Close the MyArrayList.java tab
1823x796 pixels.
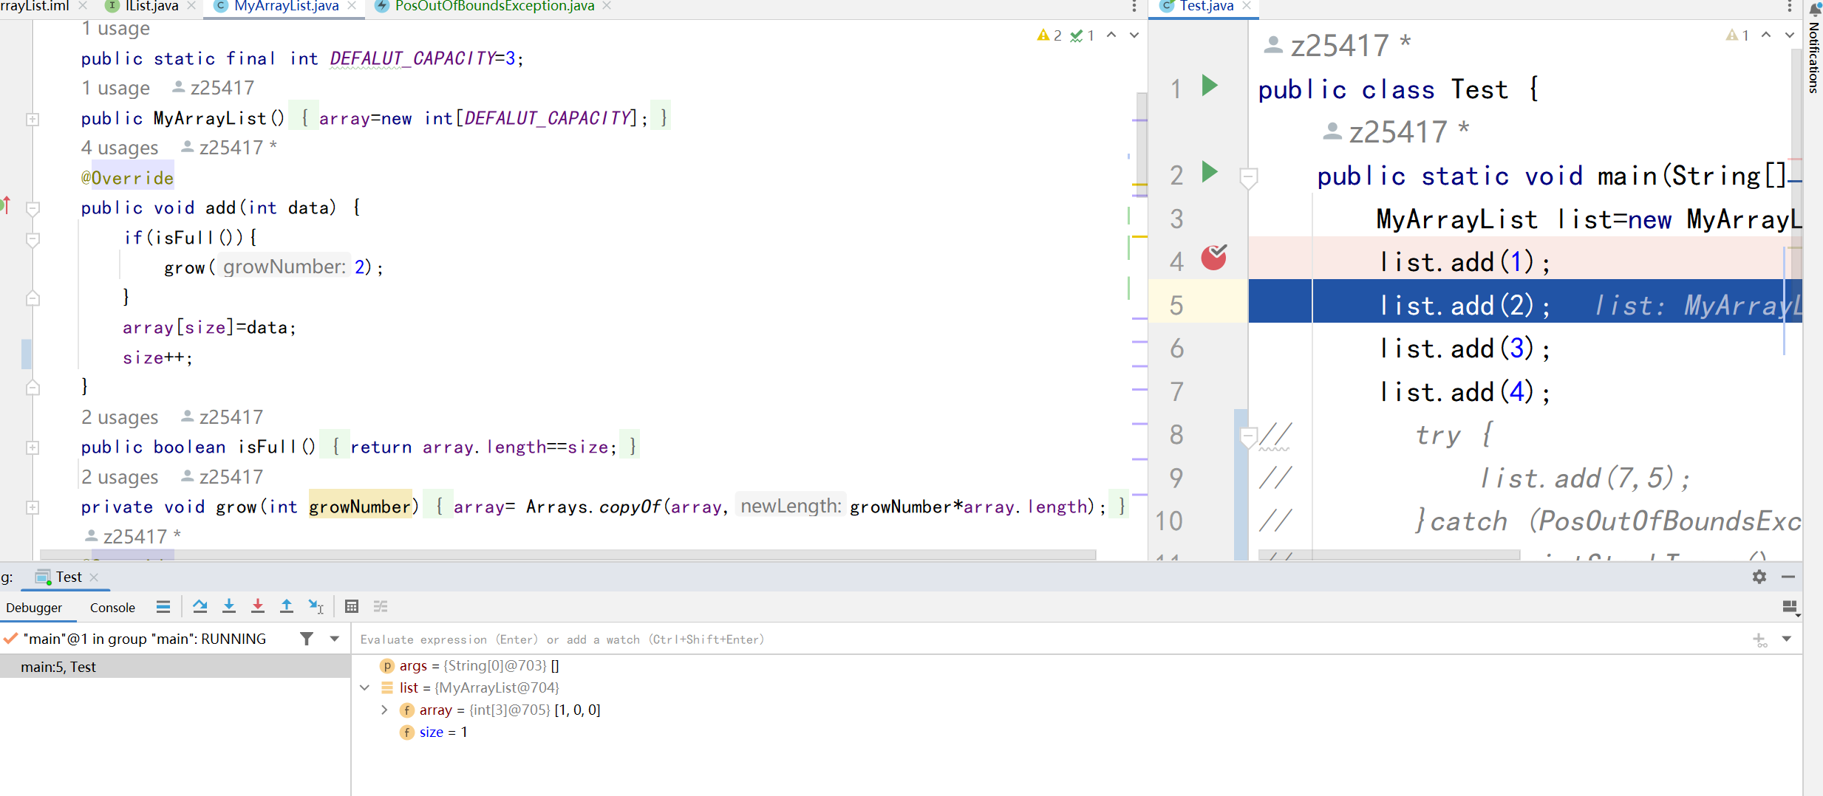coord(352,6)
